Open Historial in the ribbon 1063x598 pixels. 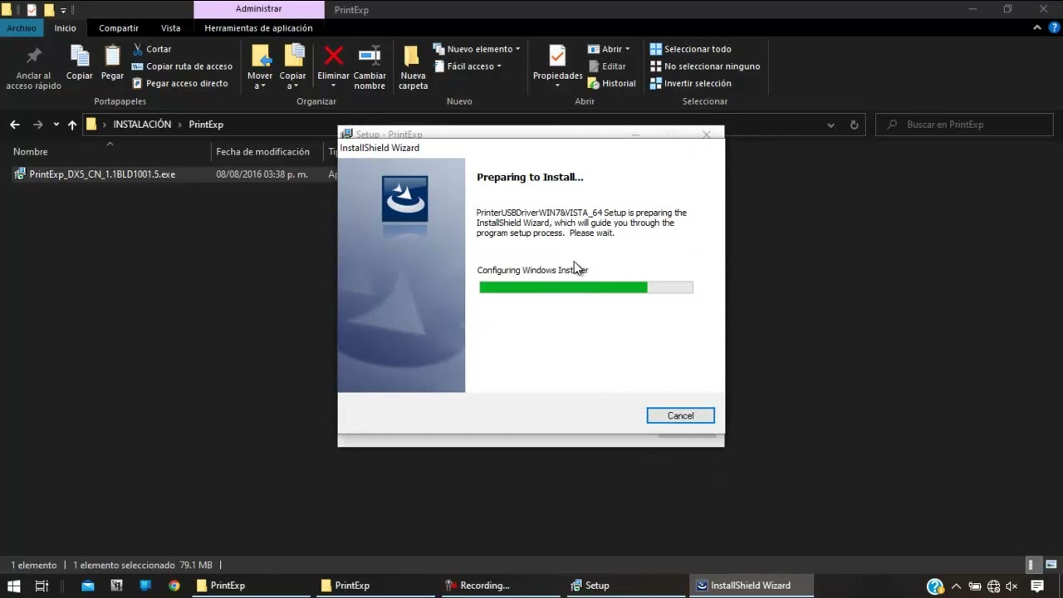(x=612, y=83)
